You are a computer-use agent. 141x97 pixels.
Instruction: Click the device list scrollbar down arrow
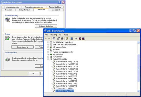138,91
